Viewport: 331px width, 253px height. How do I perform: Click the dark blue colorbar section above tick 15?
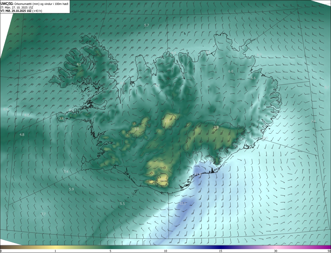coord(221,247)
